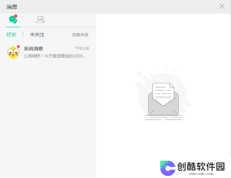This screenshot has width=231, height=178.
Task: Click the green underline below chat tab
Action: point(13,27)
